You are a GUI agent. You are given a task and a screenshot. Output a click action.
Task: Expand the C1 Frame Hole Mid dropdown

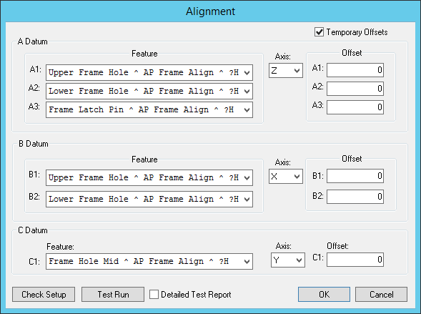pos(149,261)
